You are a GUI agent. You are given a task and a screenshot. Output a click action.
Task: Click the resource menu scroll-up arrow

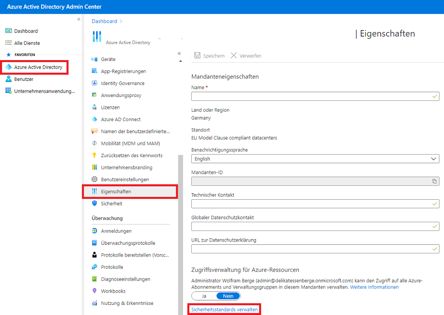180,61
